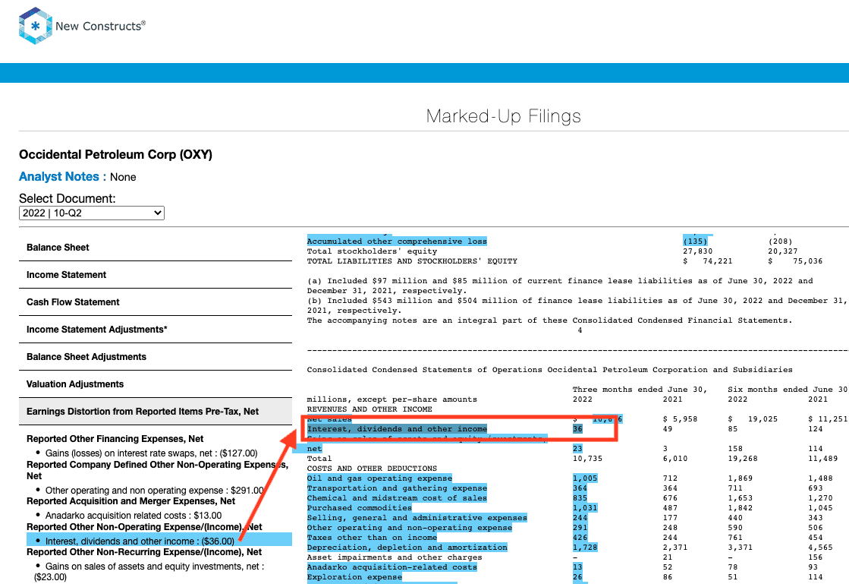Click Gains (losses) on interest rate swaps item

pyautogui.click(x=151, y=453)
